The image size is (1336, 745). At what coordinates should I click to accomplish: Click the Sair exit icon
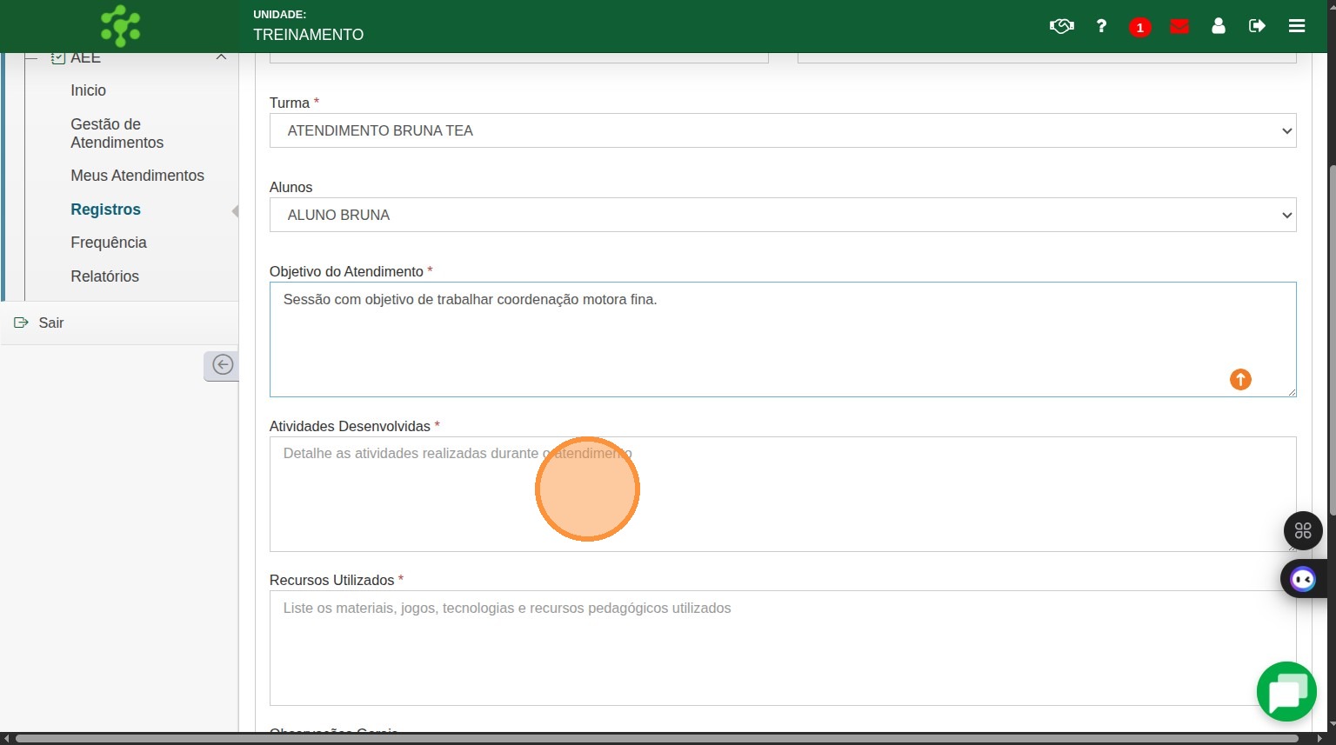point(21,323)
